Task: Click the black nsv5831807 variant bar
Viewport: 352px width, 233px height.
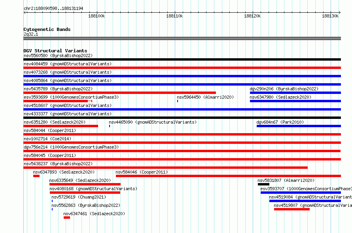Action: coord(263,184)
